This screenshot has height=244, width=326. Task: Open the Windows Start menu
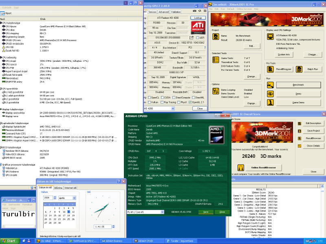9,241
